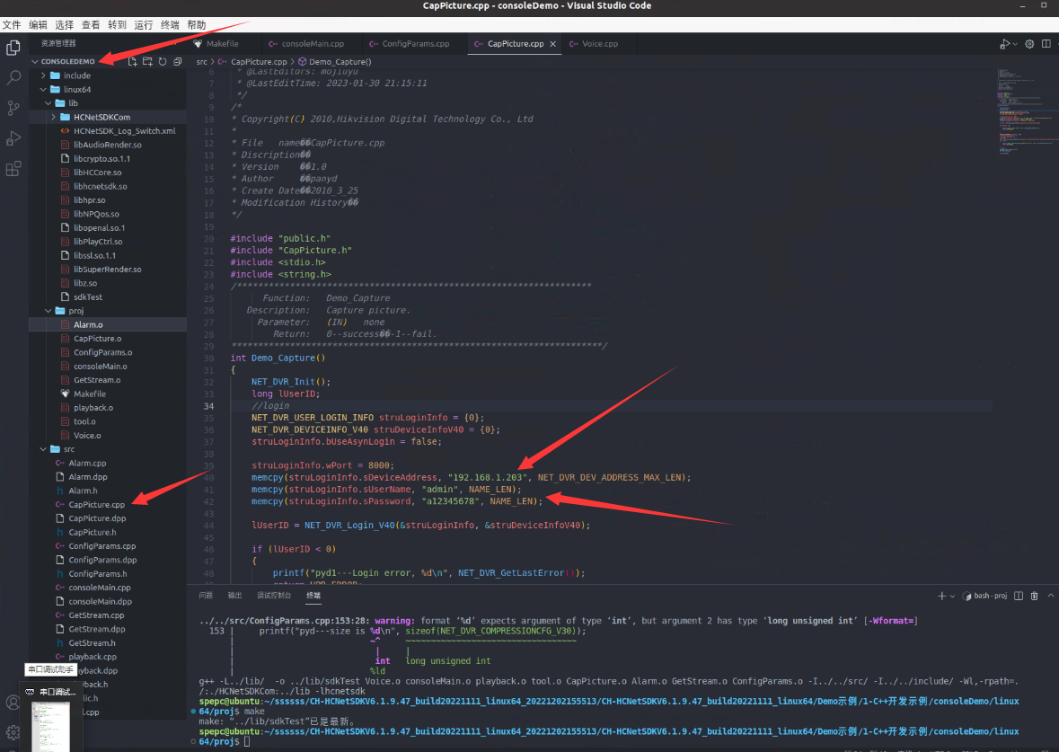Image resolution: width=1059 pixels, height=752 pixels.
Task: Split the terminal panel
Action: click(1019, 596)
